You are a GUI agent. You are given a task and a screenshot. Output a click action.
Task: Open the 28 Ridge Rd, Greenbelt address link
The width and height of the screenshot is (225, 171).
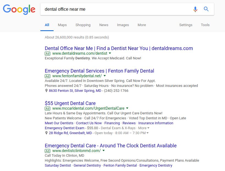click(70, 133)
